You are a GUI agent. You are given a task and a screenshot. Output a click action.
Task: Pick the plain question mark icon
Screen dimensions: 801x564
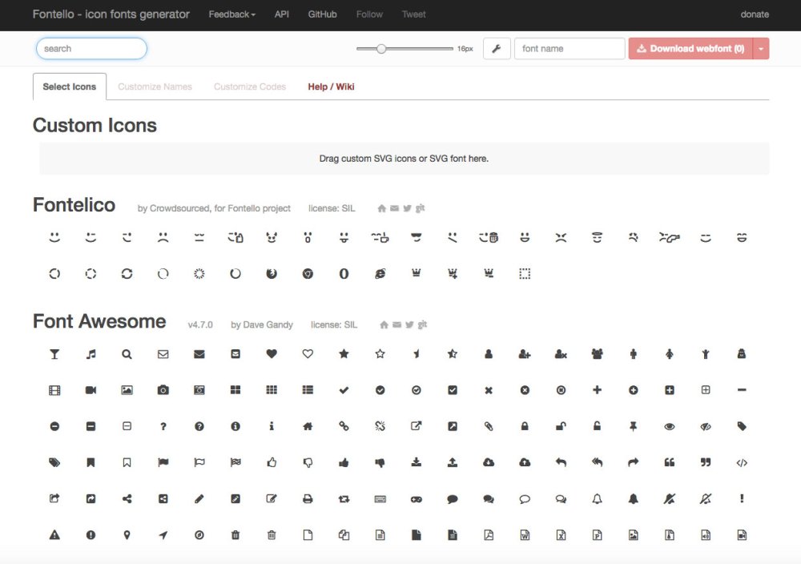(163, 426)
